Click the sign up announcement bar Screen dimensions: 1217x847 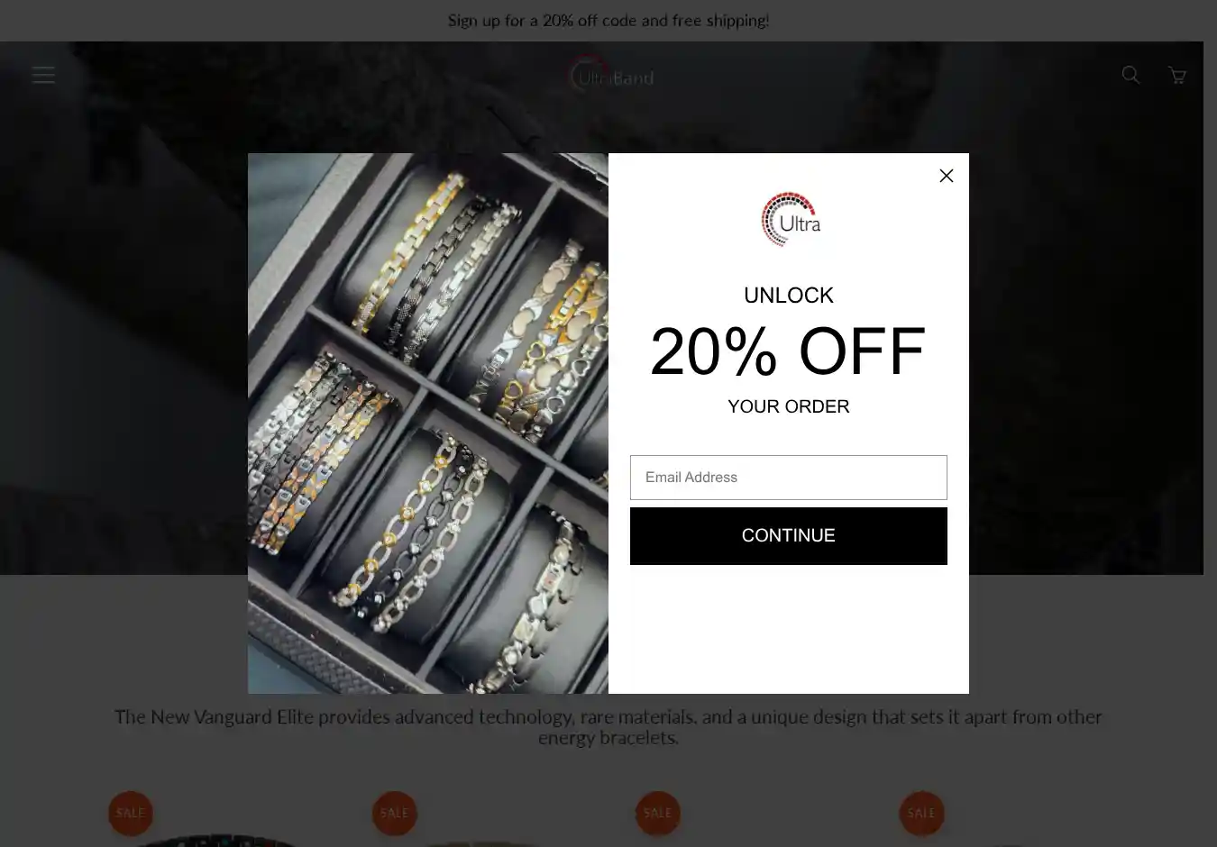pos(608,21)
